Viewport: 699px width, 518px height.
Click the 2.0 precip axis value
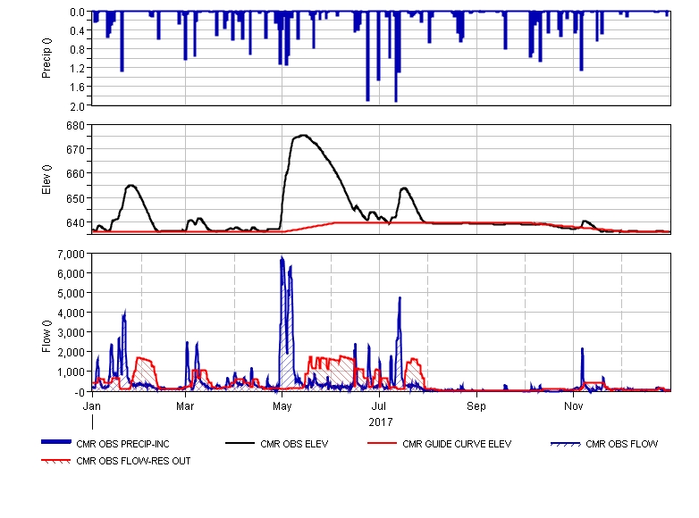[78, 106]
